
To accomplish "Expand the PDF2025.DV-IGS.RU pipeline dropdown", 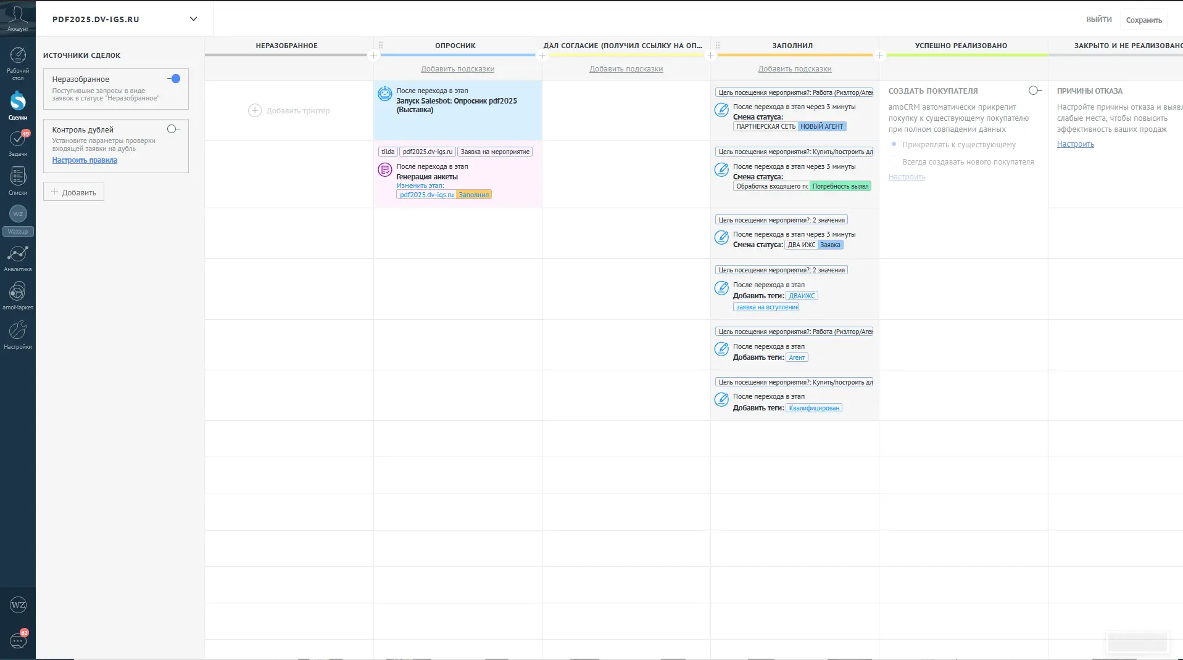I will [193, 19].
